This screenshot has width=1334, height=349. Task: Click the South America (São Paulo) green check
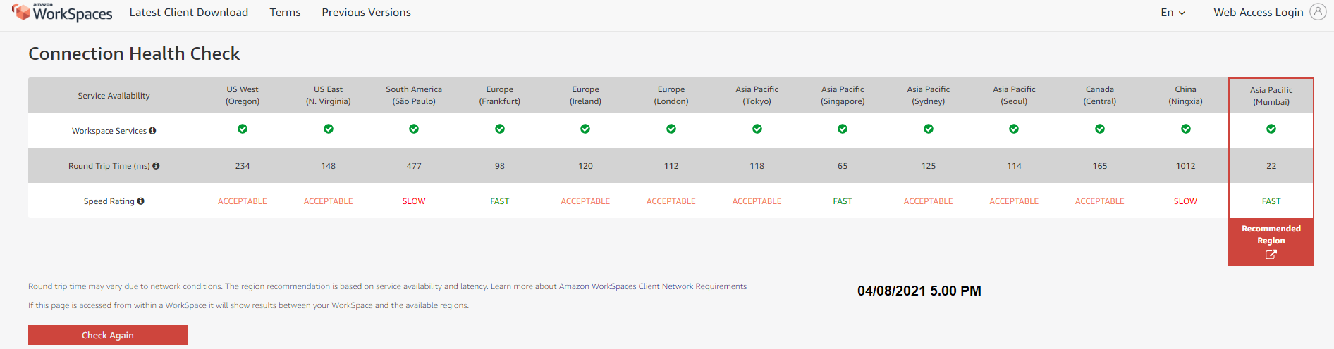pos(414,129)
